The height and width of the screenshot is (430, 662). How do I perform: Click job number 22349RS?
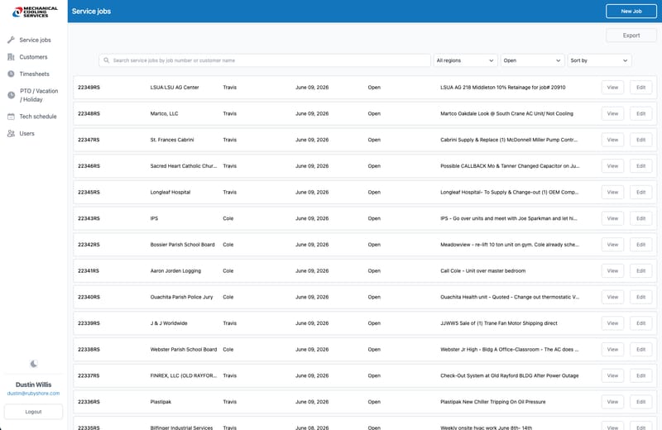click(x=89, y=88)
